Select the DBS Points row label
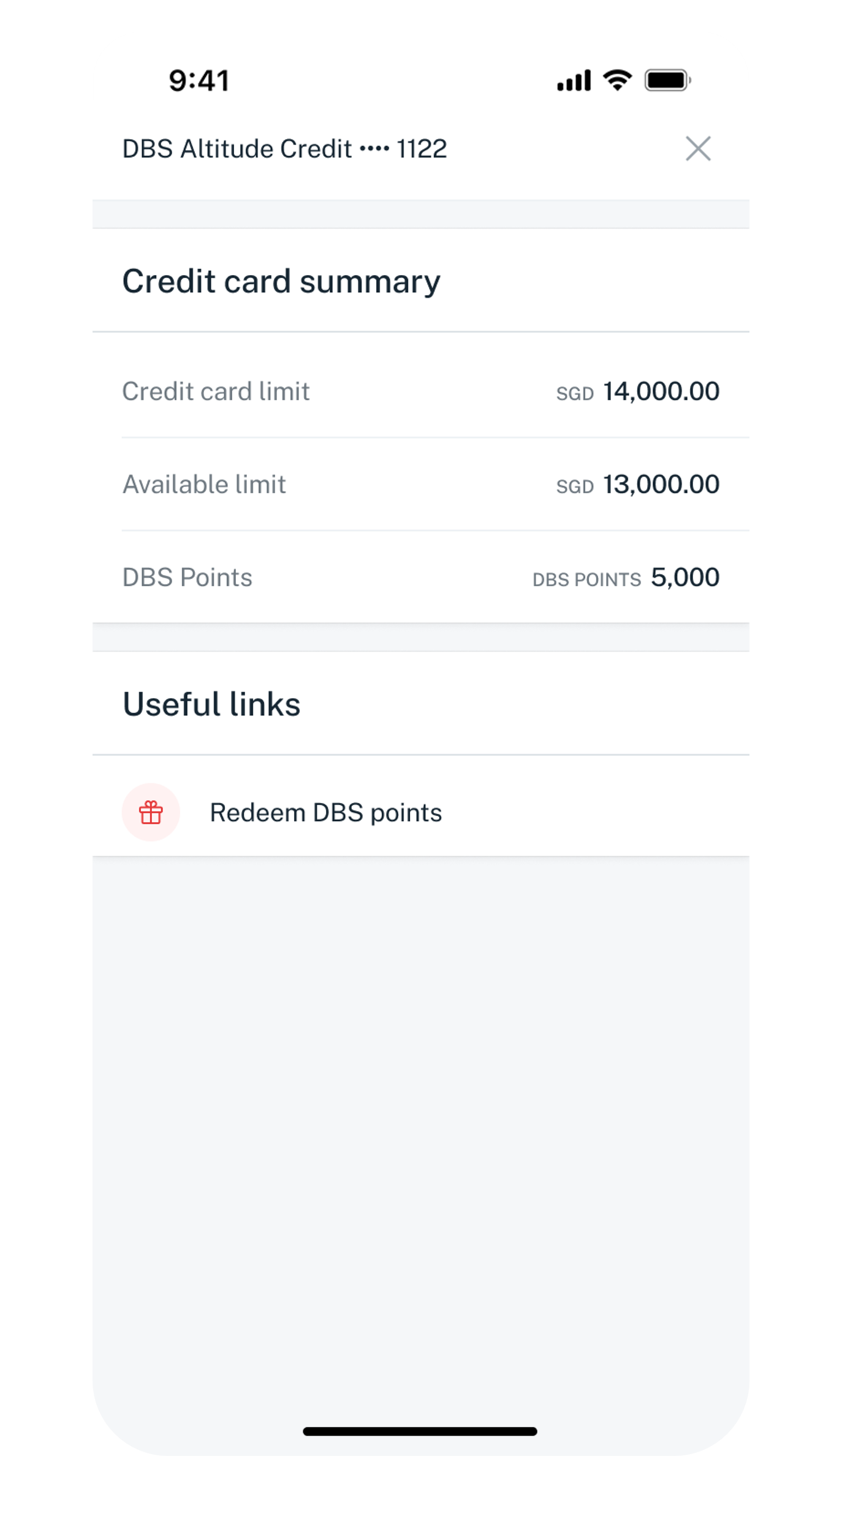 click(x=187, y=578)
